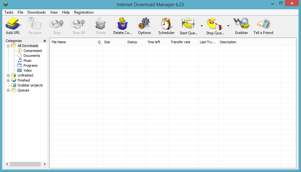Image resolution: width=301 pixels, height=172 pixels.
Task: Open the Scheduler clock icon
Action: 166,24
